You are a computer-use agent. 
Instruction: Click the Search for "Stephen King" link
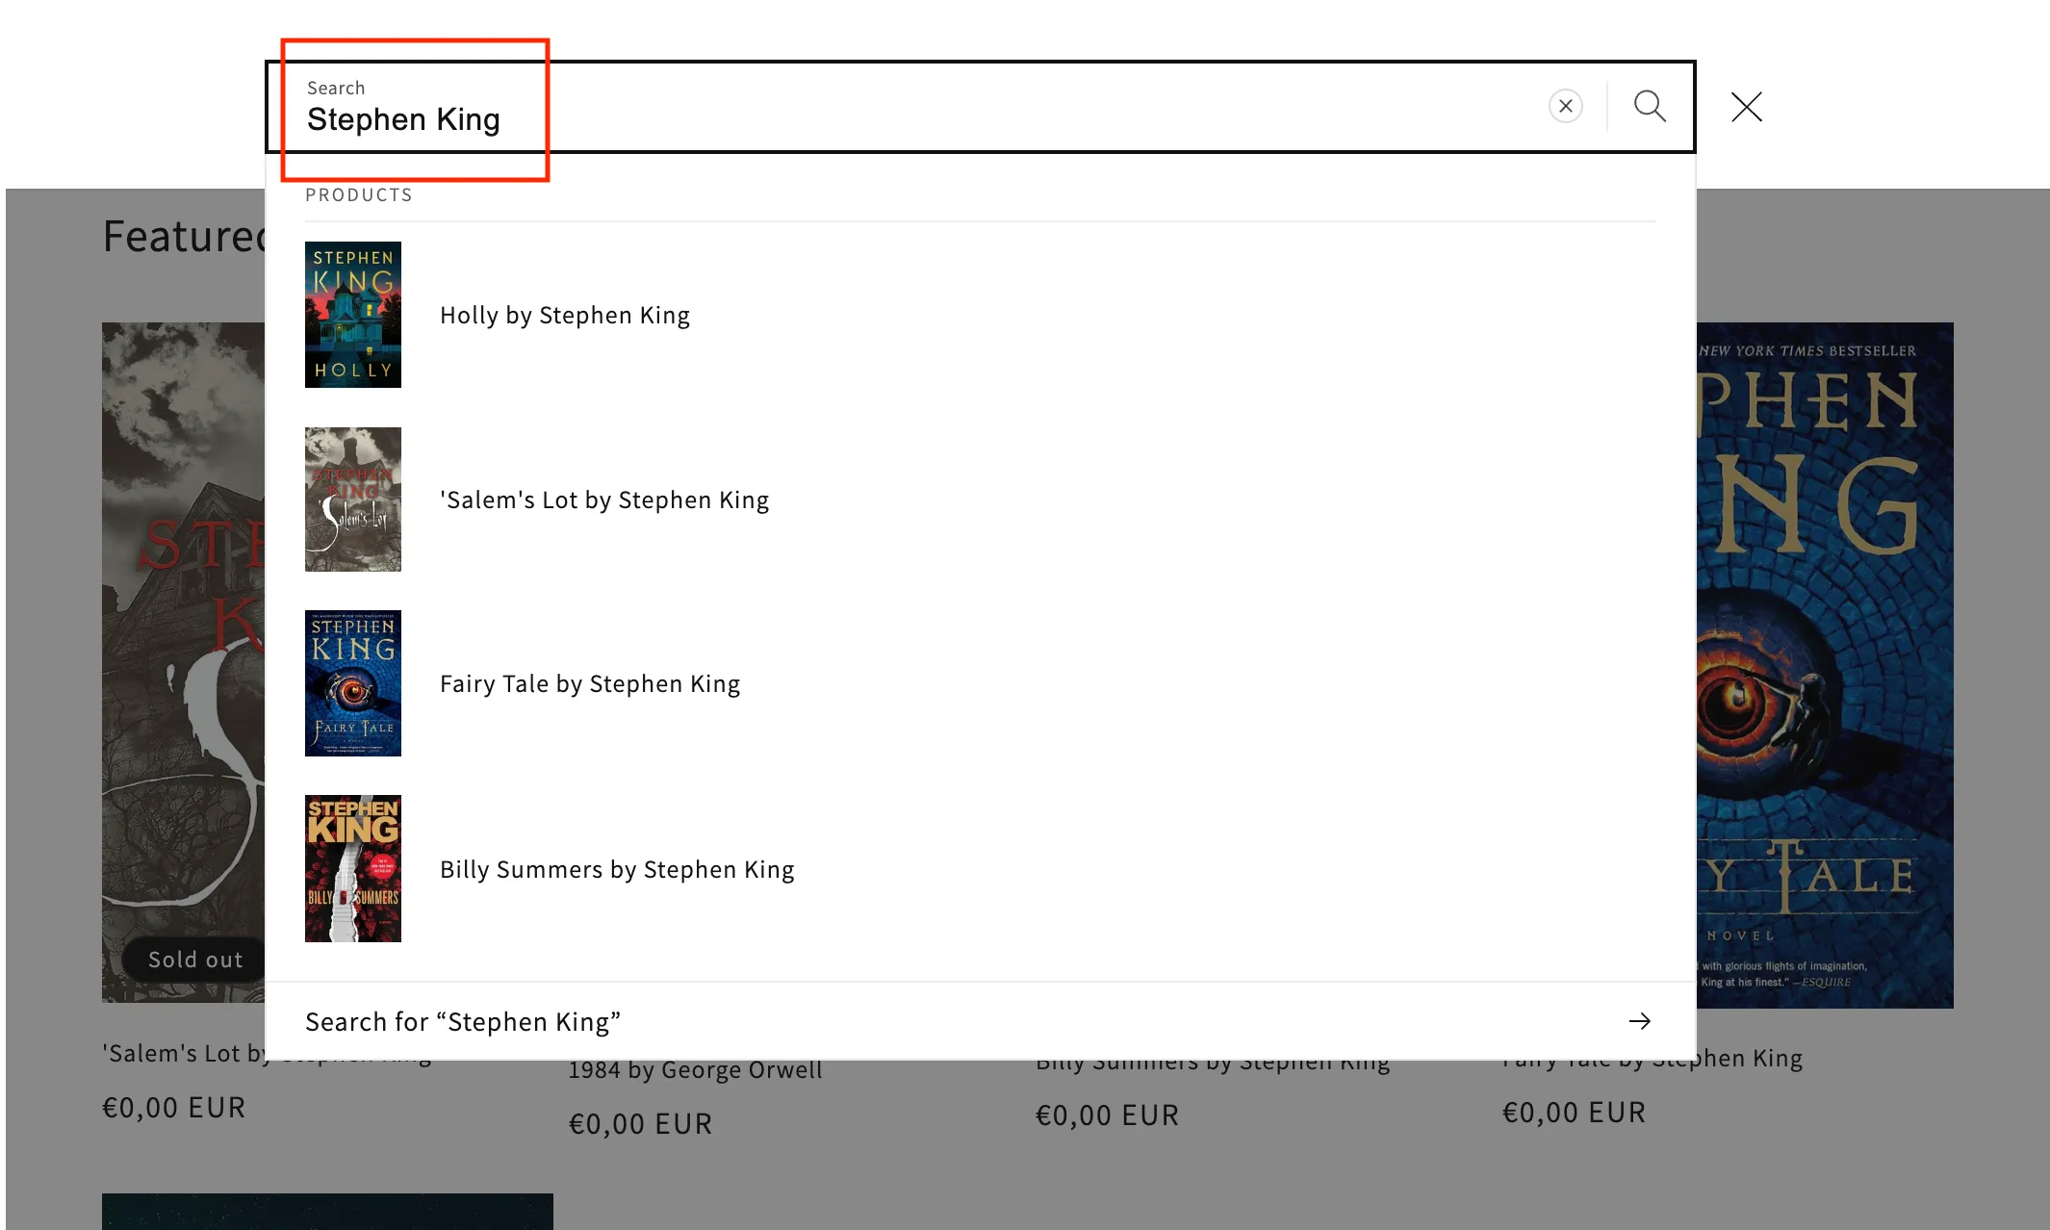(463, 1021)
